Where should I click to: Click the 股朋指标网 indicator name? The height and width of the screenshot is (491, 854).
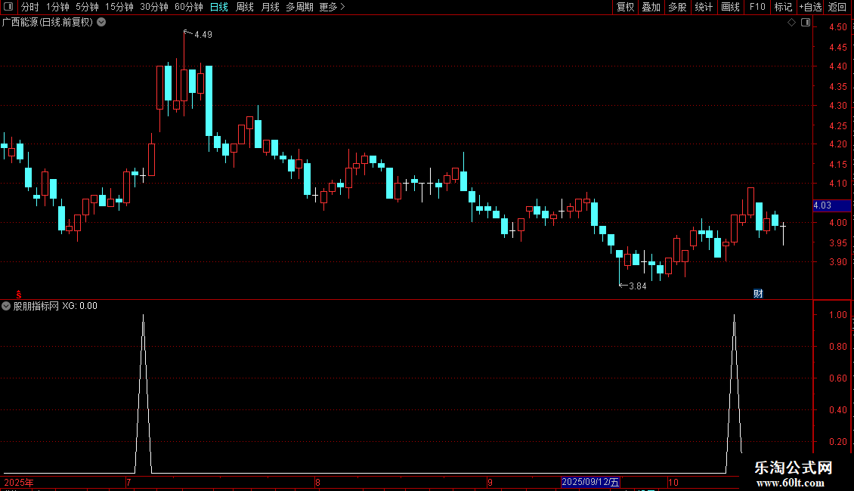click(x=36, y=306)
